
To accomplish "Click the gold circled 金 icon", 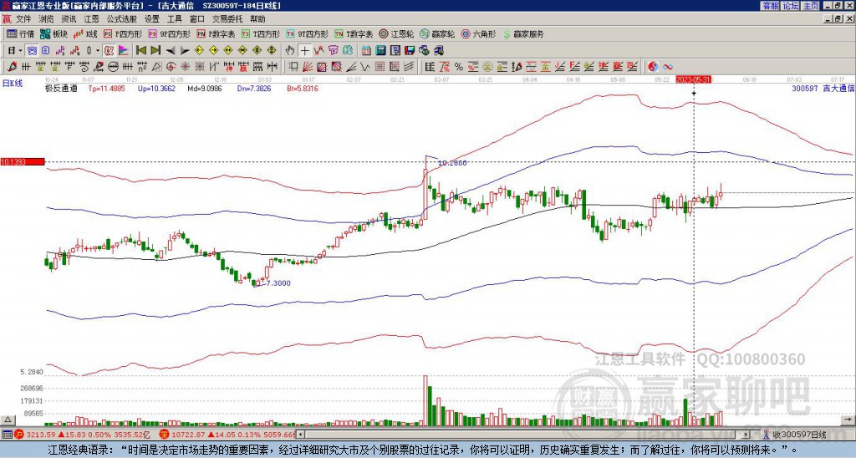I will [x=487, y=67].
